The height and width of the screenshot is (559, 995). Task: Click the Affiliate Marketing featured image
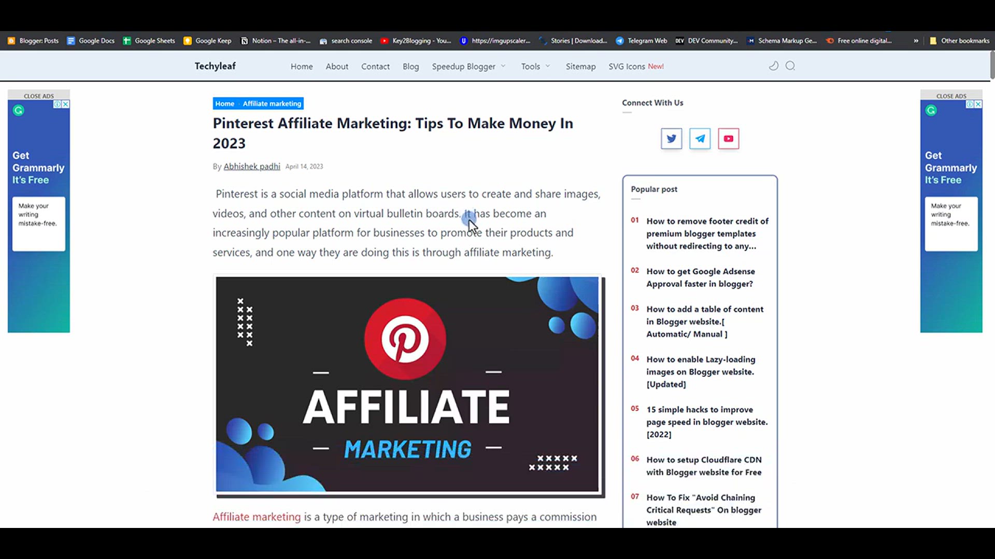click(x=407, y=384)
